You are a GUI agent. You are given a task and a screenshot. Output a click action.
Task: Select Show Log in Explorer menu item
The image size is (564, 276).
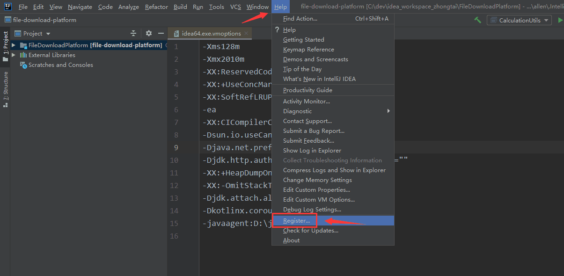333,151
